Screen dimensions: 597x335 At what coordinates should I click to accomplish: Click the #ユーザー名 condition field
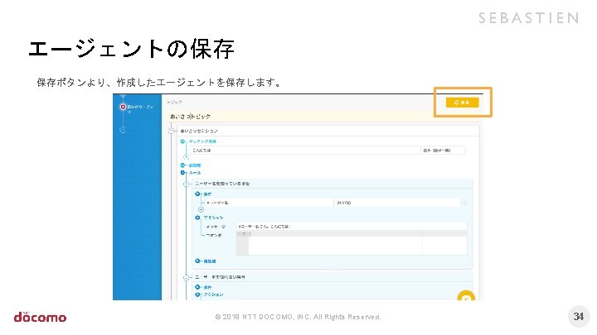click(x=269, y=203)
